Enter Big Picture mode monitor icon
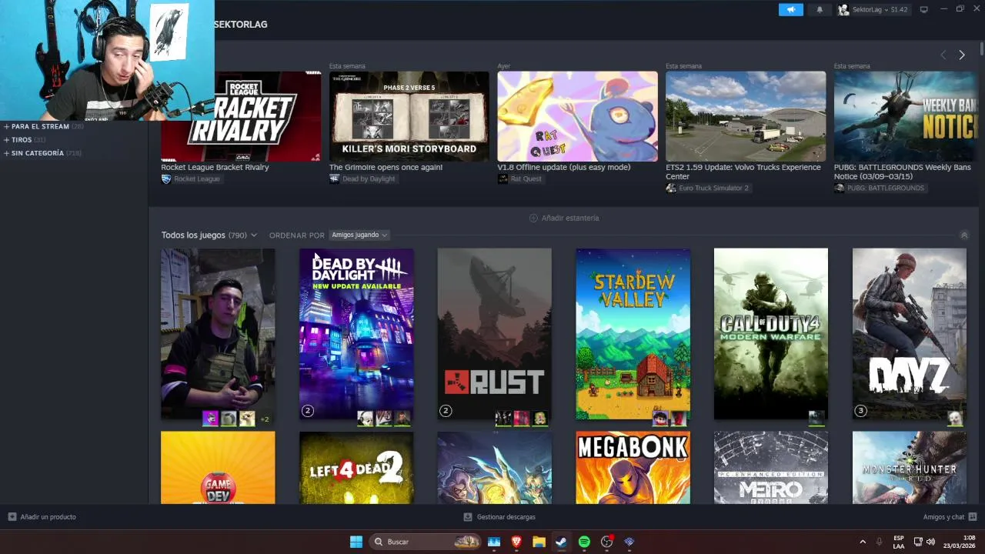 point(924,9)
